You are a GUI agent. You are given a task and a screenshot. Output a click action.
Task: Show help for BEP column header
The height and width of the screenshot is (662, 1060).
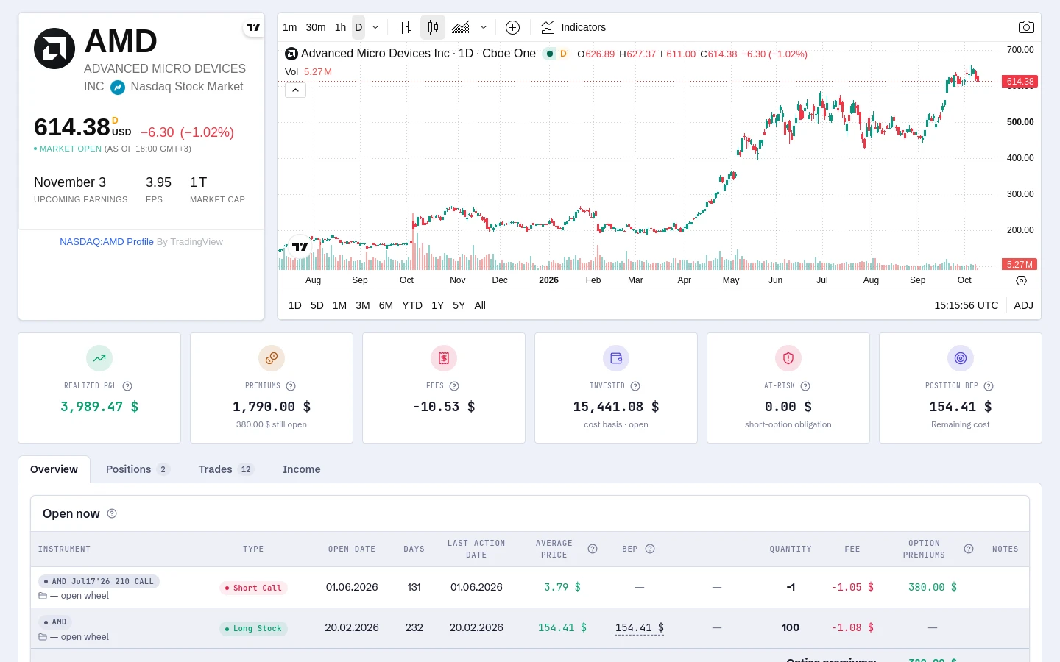(x=650, y=549)
